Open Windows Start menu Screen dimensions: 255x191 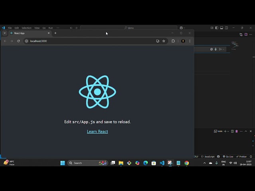(x=63, y=163)
